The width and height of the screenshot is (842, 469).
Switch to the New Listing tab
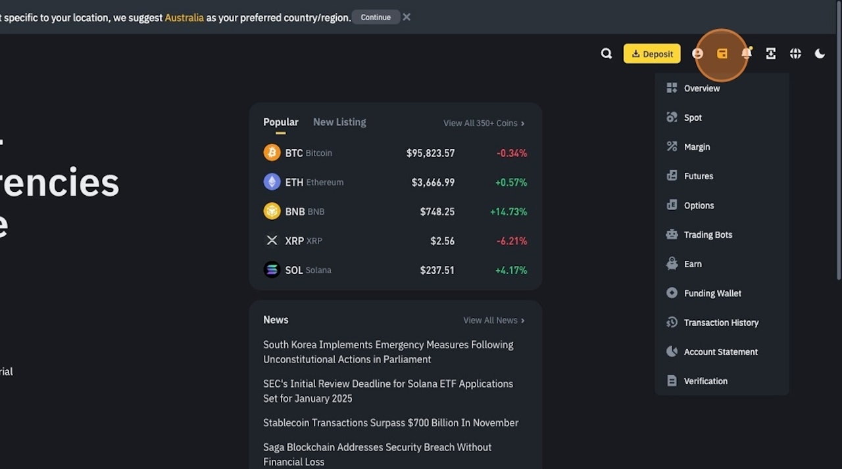(339, 122)
